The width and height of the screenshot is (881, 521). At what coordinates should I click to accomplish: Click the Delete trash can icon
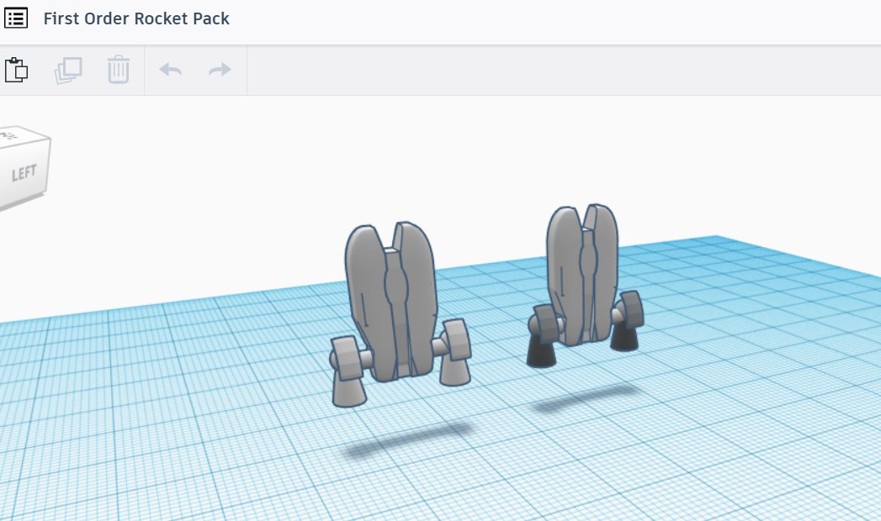tap(119, 70)
